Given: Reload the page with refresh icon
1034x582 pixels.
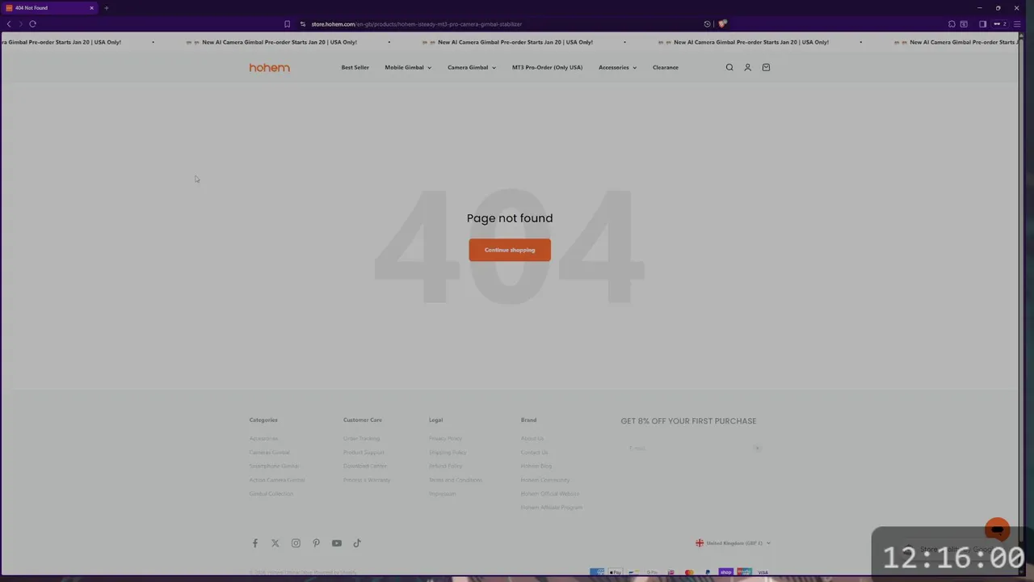Looking at the screenshot, I should (33, 24).
